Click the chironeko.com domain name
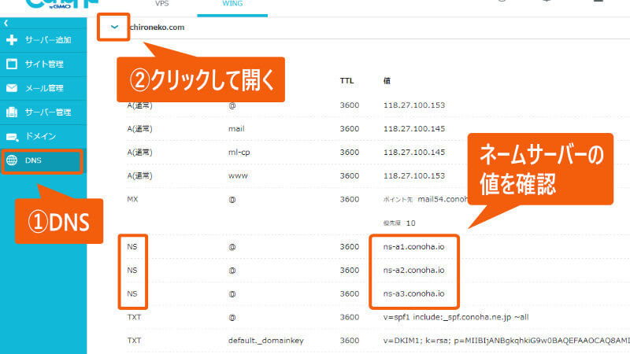The width and height of the screenshot is (630, 354). pyautogui.click(x=157, y=28)
